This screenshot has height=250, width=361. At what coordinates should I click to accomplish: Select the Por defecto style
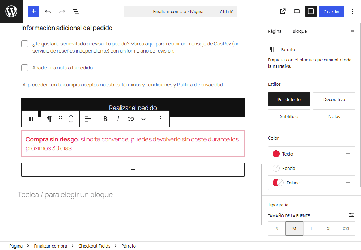click(x=289, y=99)
